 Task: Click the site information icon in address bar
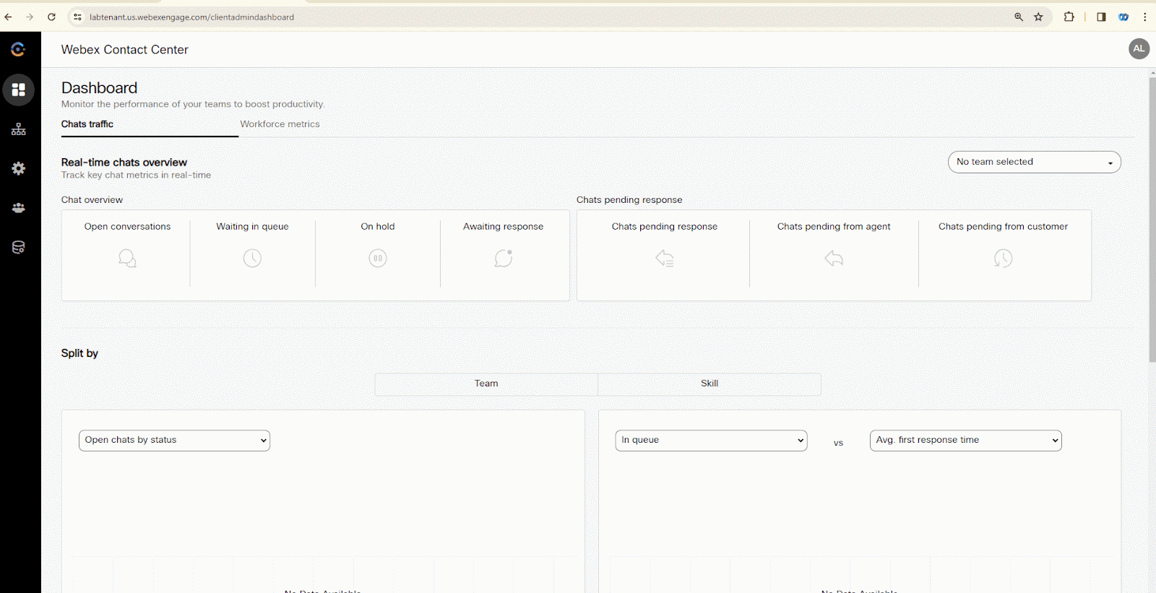tap(77, 17)
